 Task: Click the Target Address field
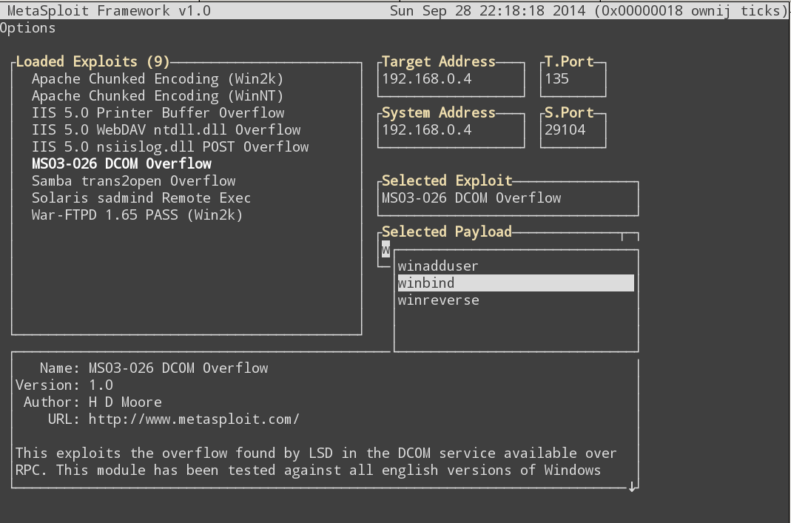click(x=451, y=79)
